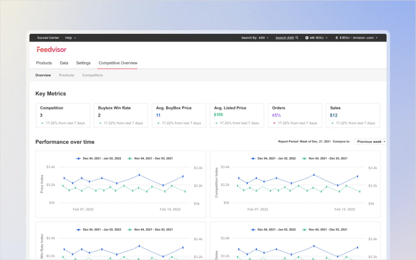Screen dimensions: 416x260
Task: Click the Feb 14, 2022 label in Competition Index chart
Action: 345,209
